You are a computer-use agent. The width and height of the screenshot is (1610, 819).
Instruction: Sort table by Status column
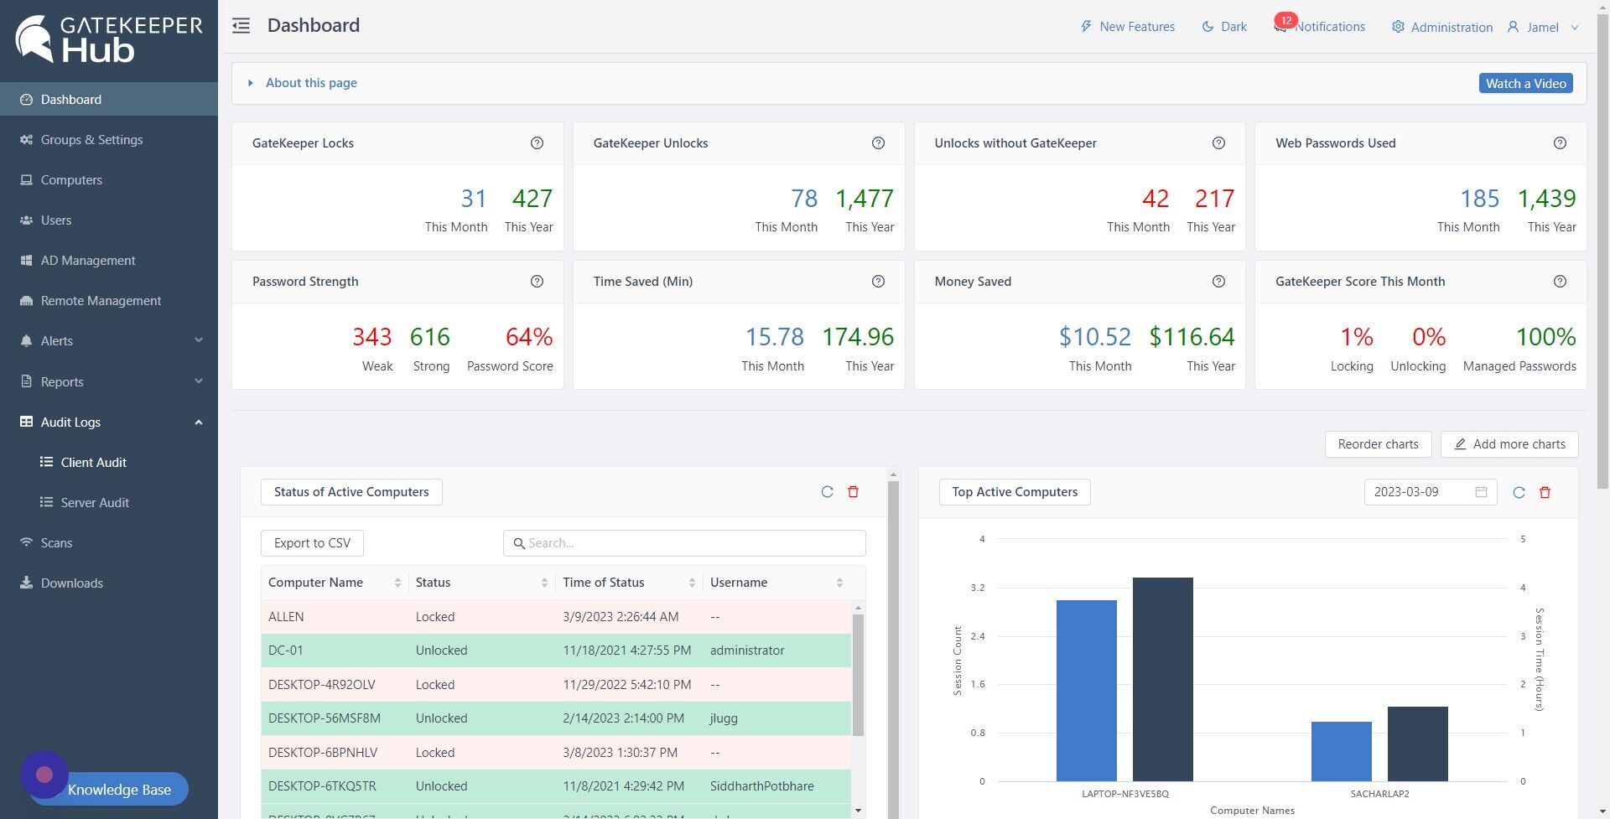(x=544, y=583)
